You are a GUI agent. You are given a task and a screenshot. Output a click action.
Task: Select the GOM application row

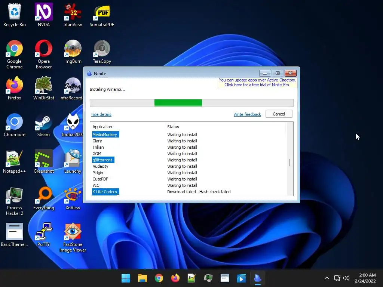tap(188, 154)
